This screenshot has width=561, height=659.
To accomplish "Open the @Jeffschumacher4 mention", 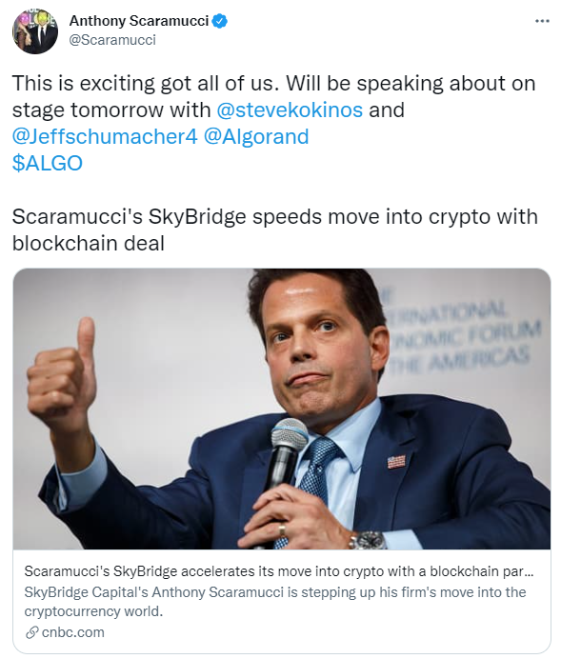I will (x=105, y=136).
